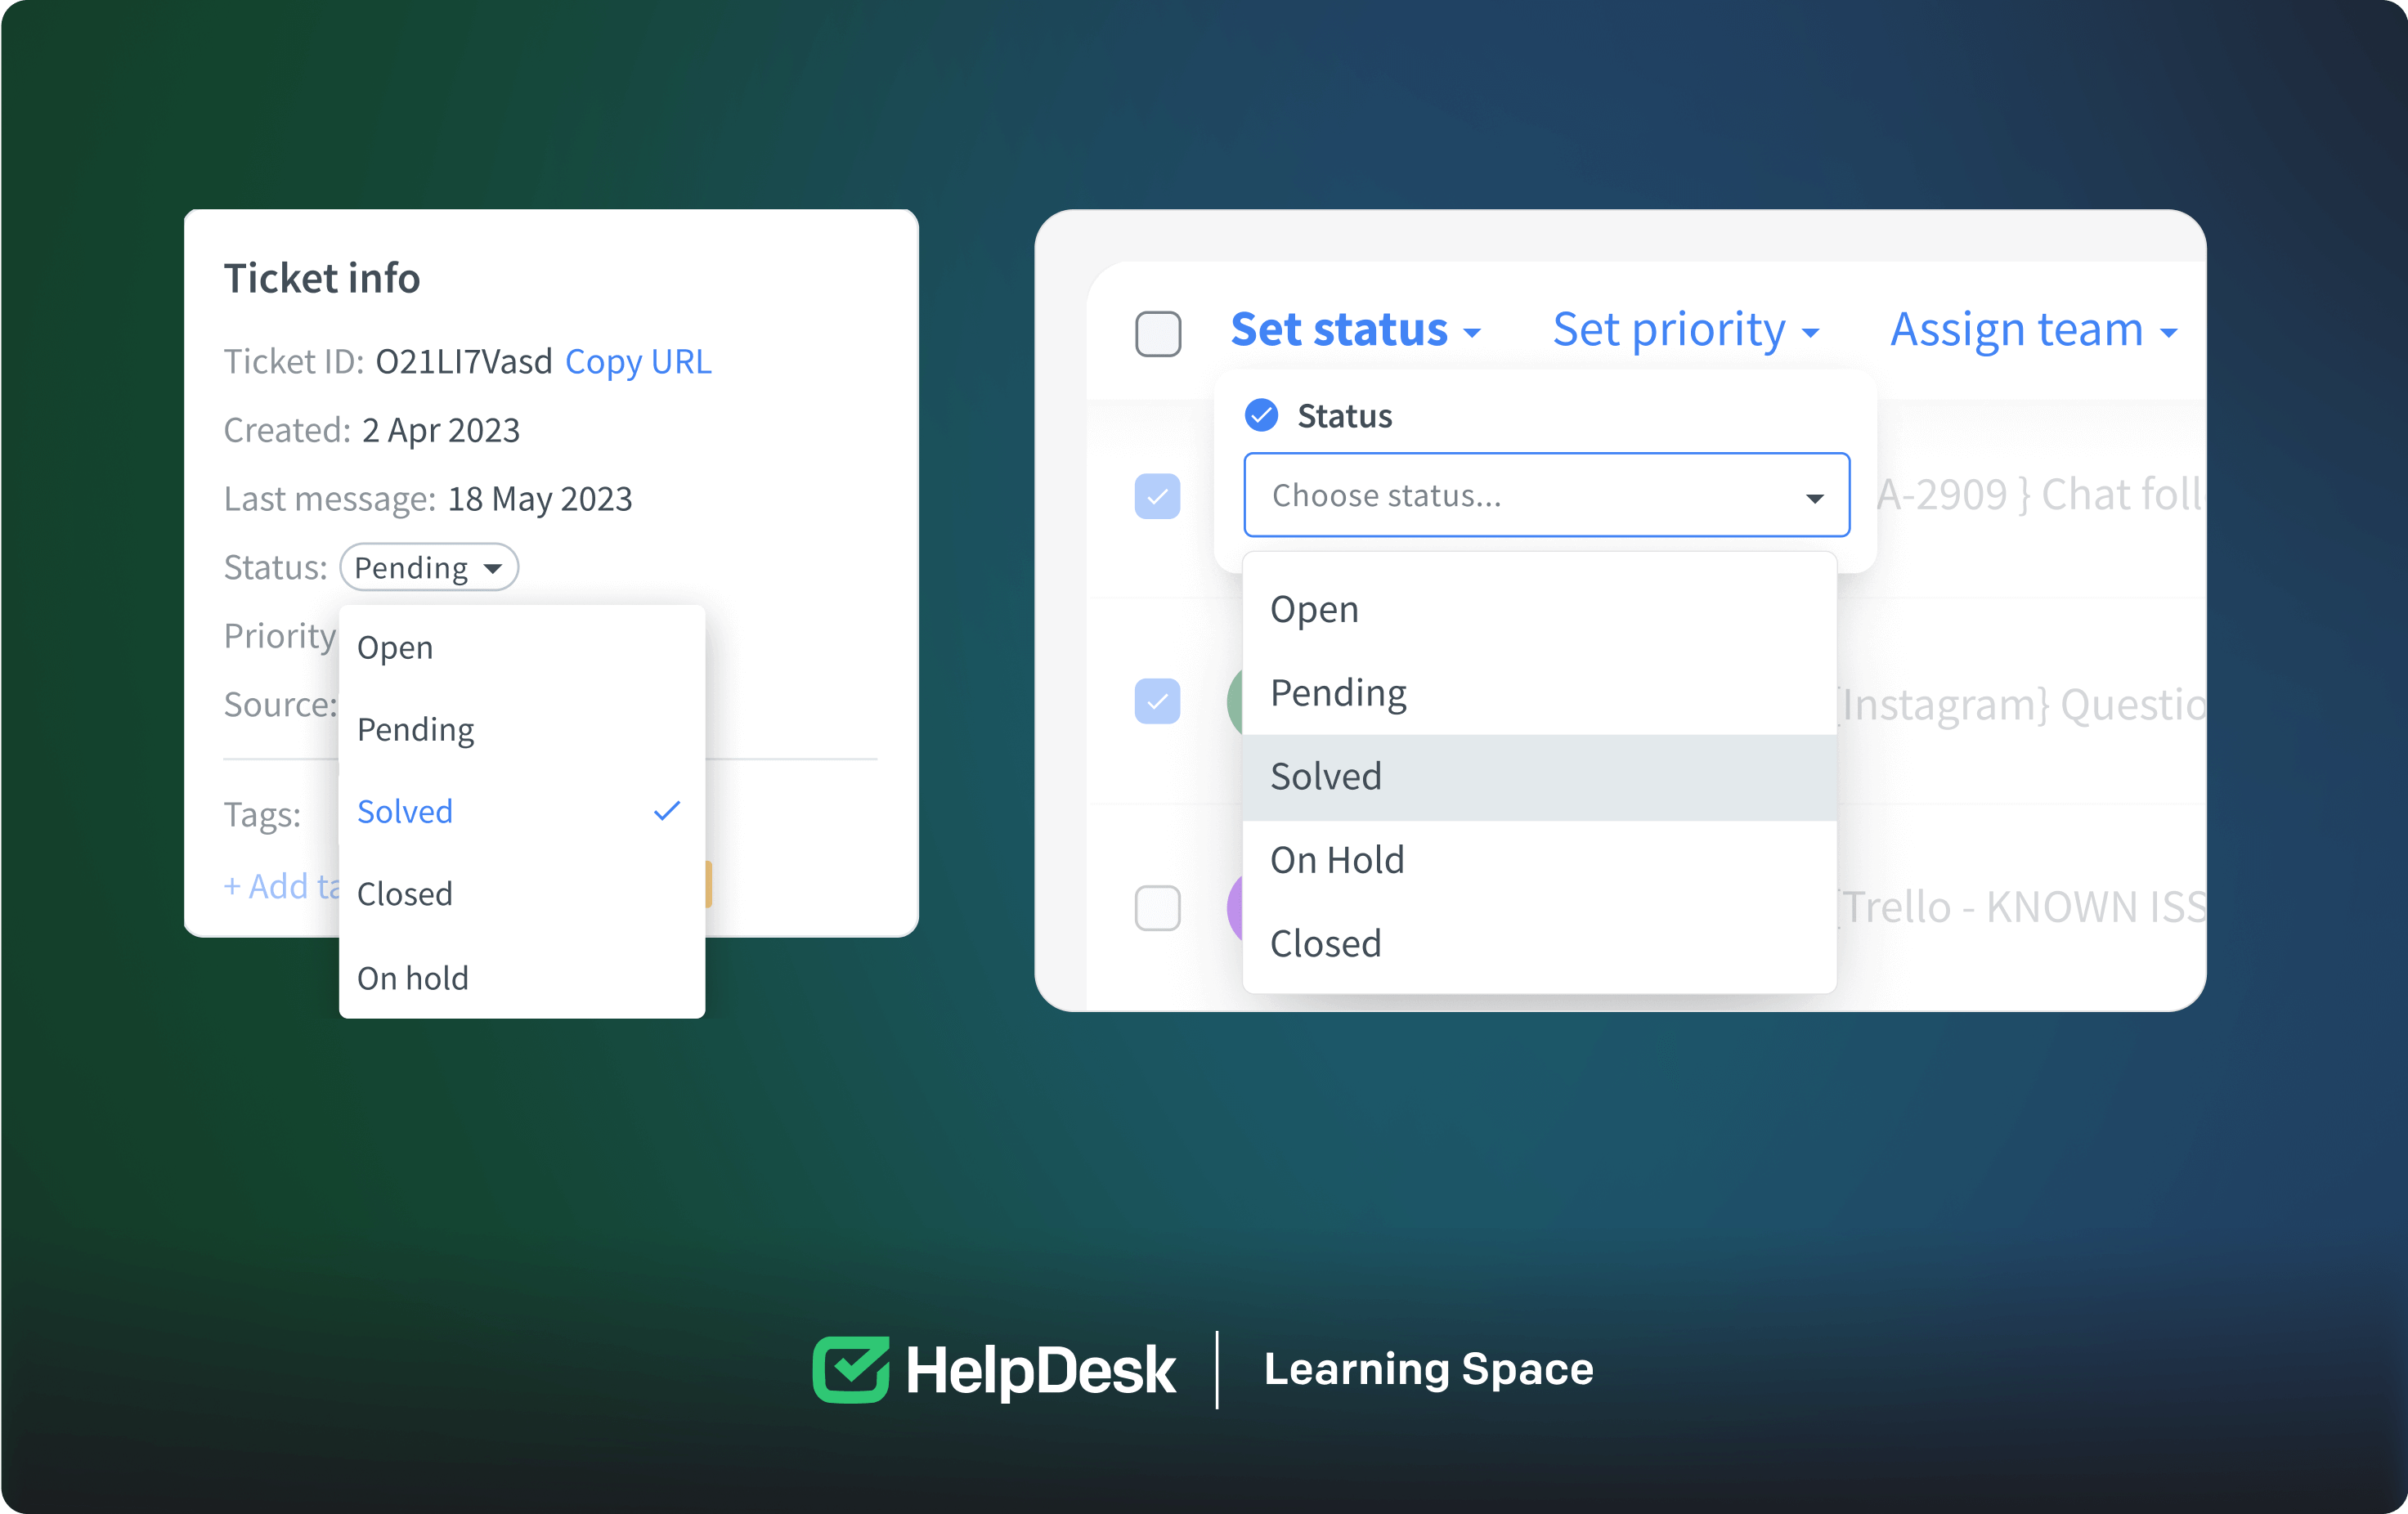Check the select-all tickets checkbox

[1157, 335]
